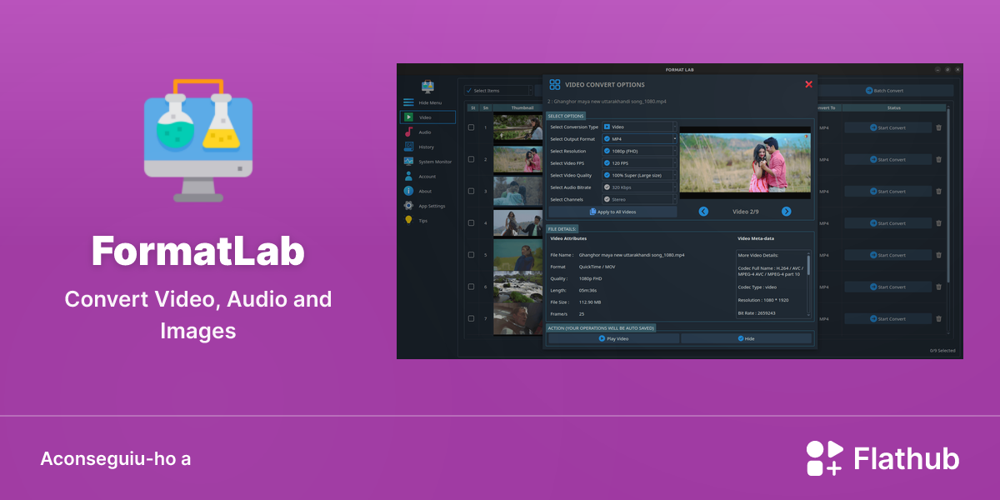
Task: Close the Video Convert Options dialog
Action: (x=808, y=84)
